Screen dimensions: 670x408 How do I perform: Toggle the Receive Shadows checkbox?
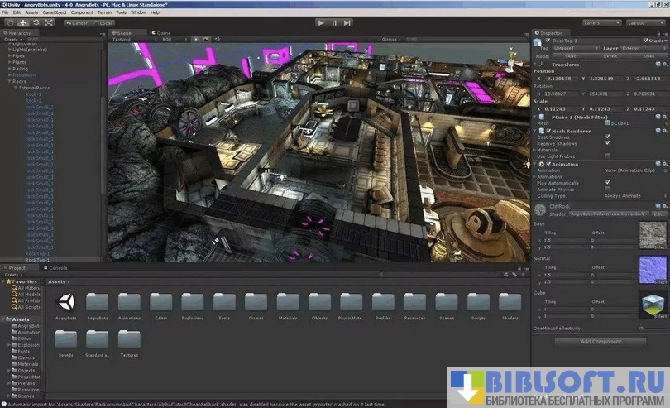(x=607, y=143)
